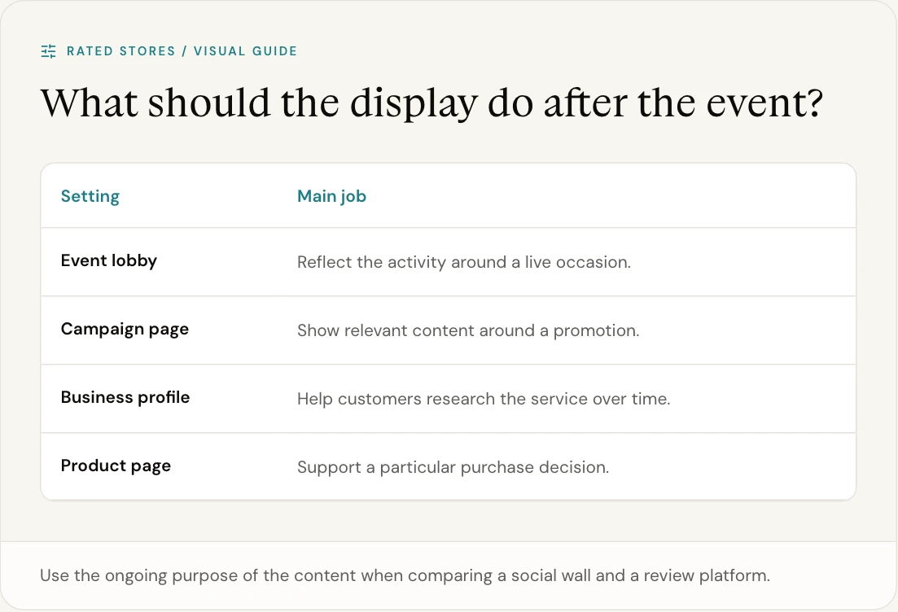Select the 'Product page' row label
The height and width of the screenshot is (612, 898).
(116, 466)
